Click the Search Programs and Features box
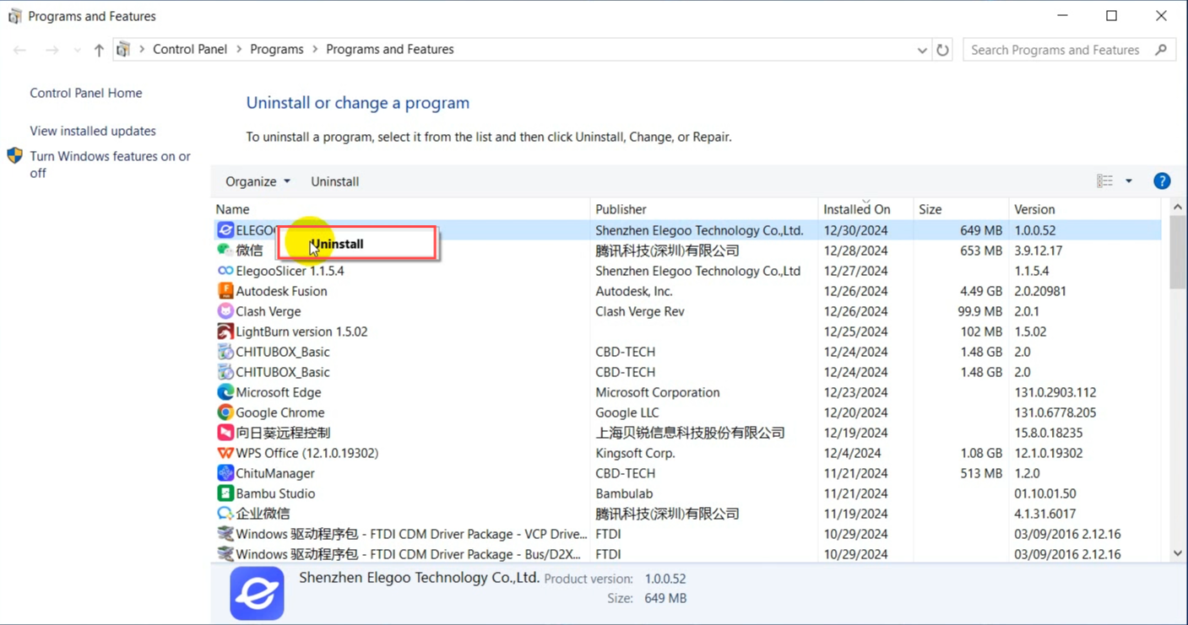The width and height of the screenshot is (1188, 625). pos(1055,50)
